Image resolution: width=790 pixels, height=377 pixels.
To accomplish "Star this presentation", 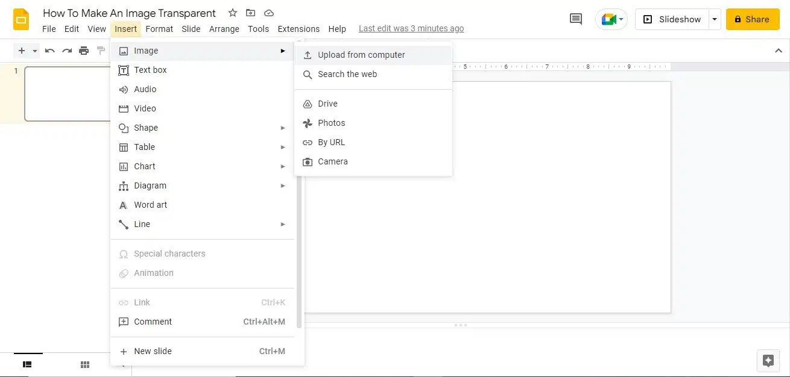I will (x=233, y=13).
